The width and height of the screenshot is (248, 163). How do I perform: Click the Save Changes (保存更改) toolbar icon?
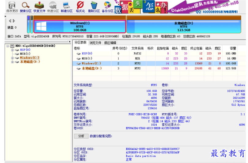click(x=12, y=7)
